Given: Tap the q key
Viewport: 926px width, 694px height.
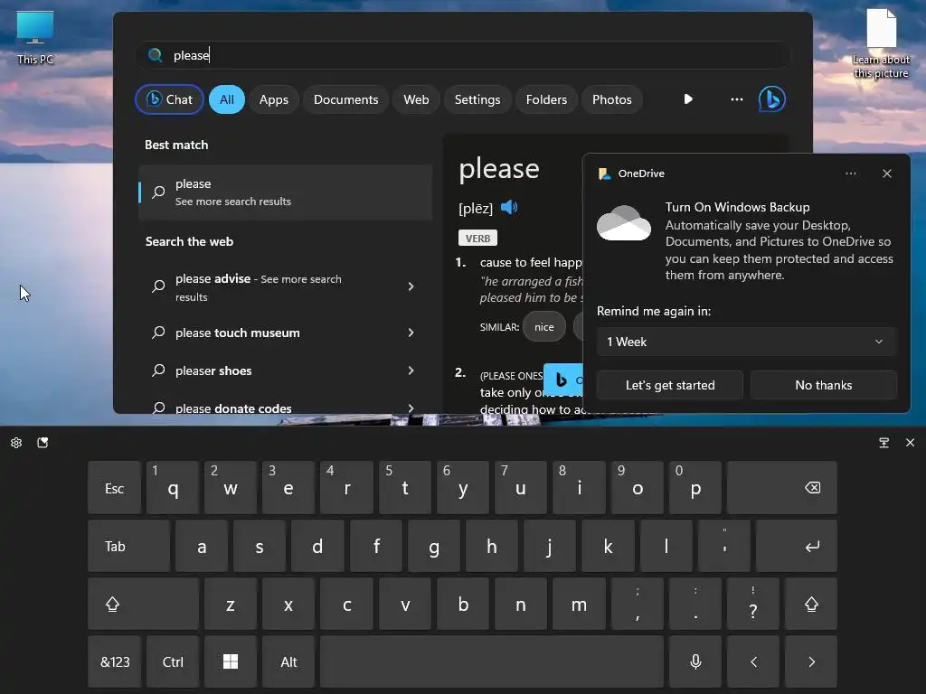Looking at the screenshot, I should (x=173, y=487).
